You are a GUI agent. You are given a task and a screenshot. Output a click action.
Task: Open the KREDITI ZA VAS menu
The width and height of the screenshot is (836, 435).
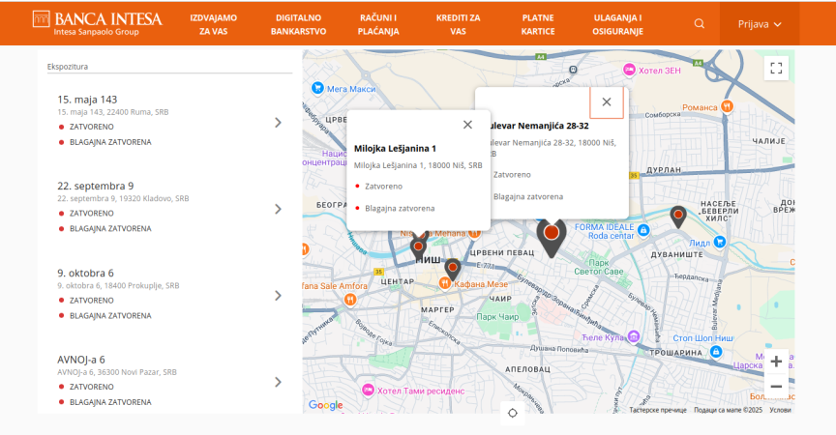pyautogui.click(x=458, y=24)
